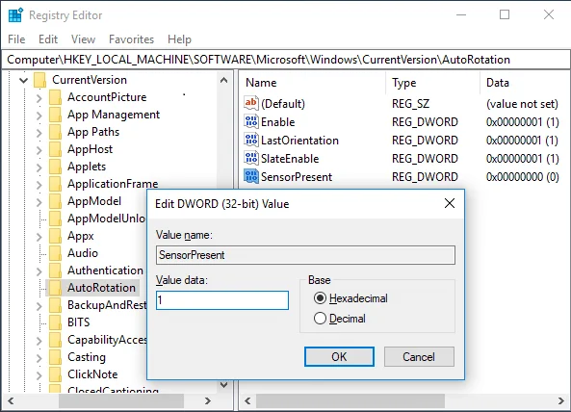Open the Edit menu
This screenshot has width=571, height=412.
pyautogui.click(x=48, y=39)
